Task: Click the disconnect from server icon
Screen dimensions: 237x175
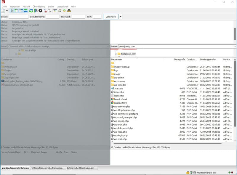Action: 45,11
